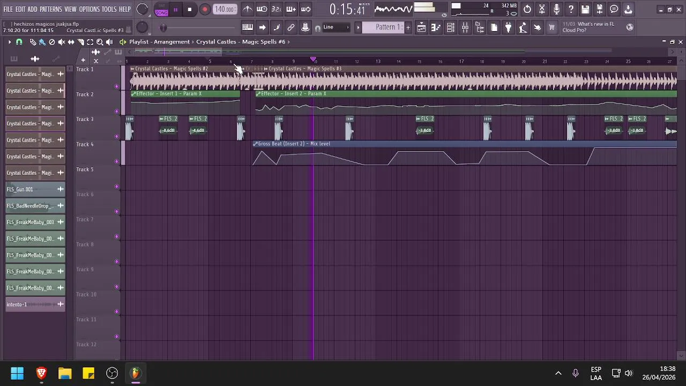Mute Track 4 with its toggle dot
The image size is (686, 386).
pyautogui.click(x=117, y=161)
